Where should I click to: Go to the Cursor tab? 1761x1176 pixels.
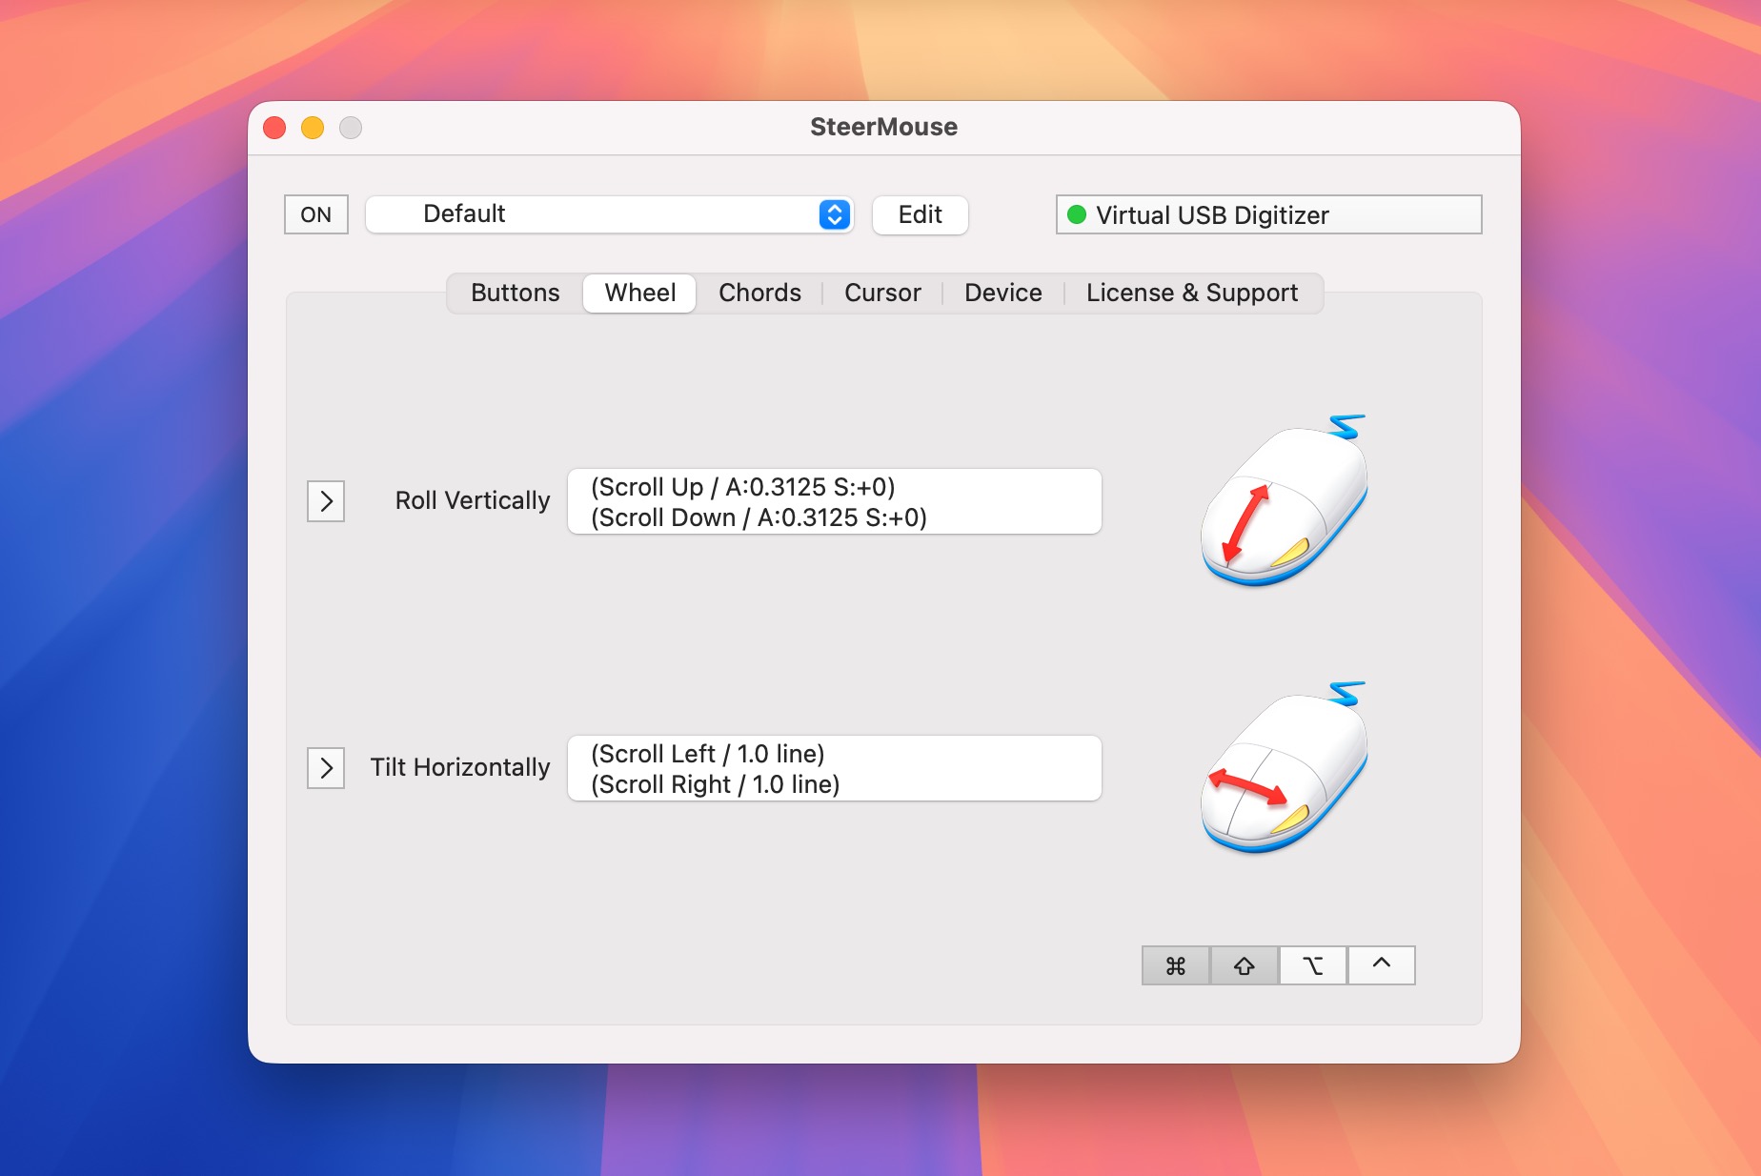[882, 293]
